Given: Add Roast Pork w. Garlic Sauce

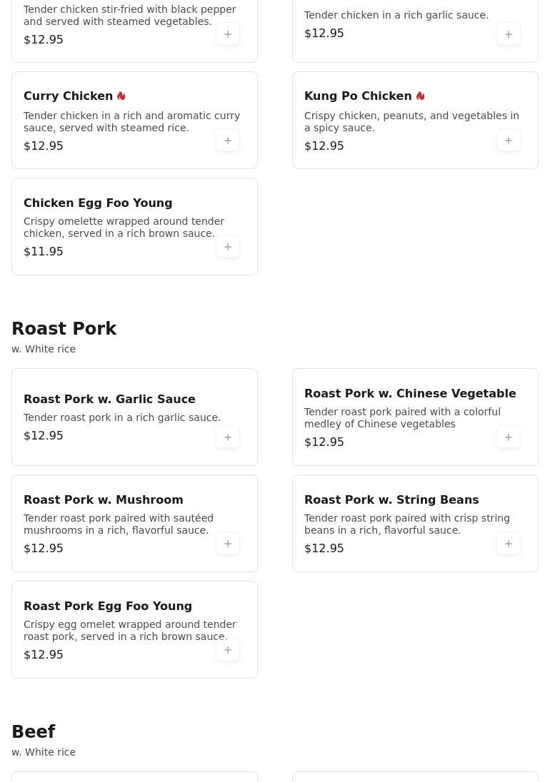Looking at the screenshot, I should coord(228,437).
